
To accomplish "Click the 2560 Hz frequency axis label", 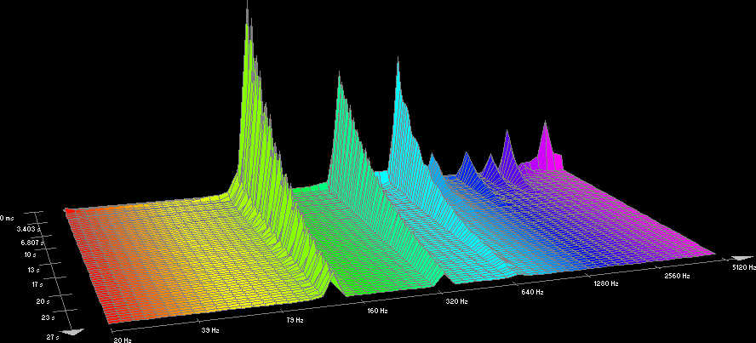I will point(677,276).
